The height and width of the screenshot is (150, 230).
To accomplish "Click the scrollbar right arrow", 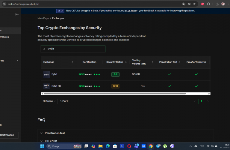I will click(209, 94).
